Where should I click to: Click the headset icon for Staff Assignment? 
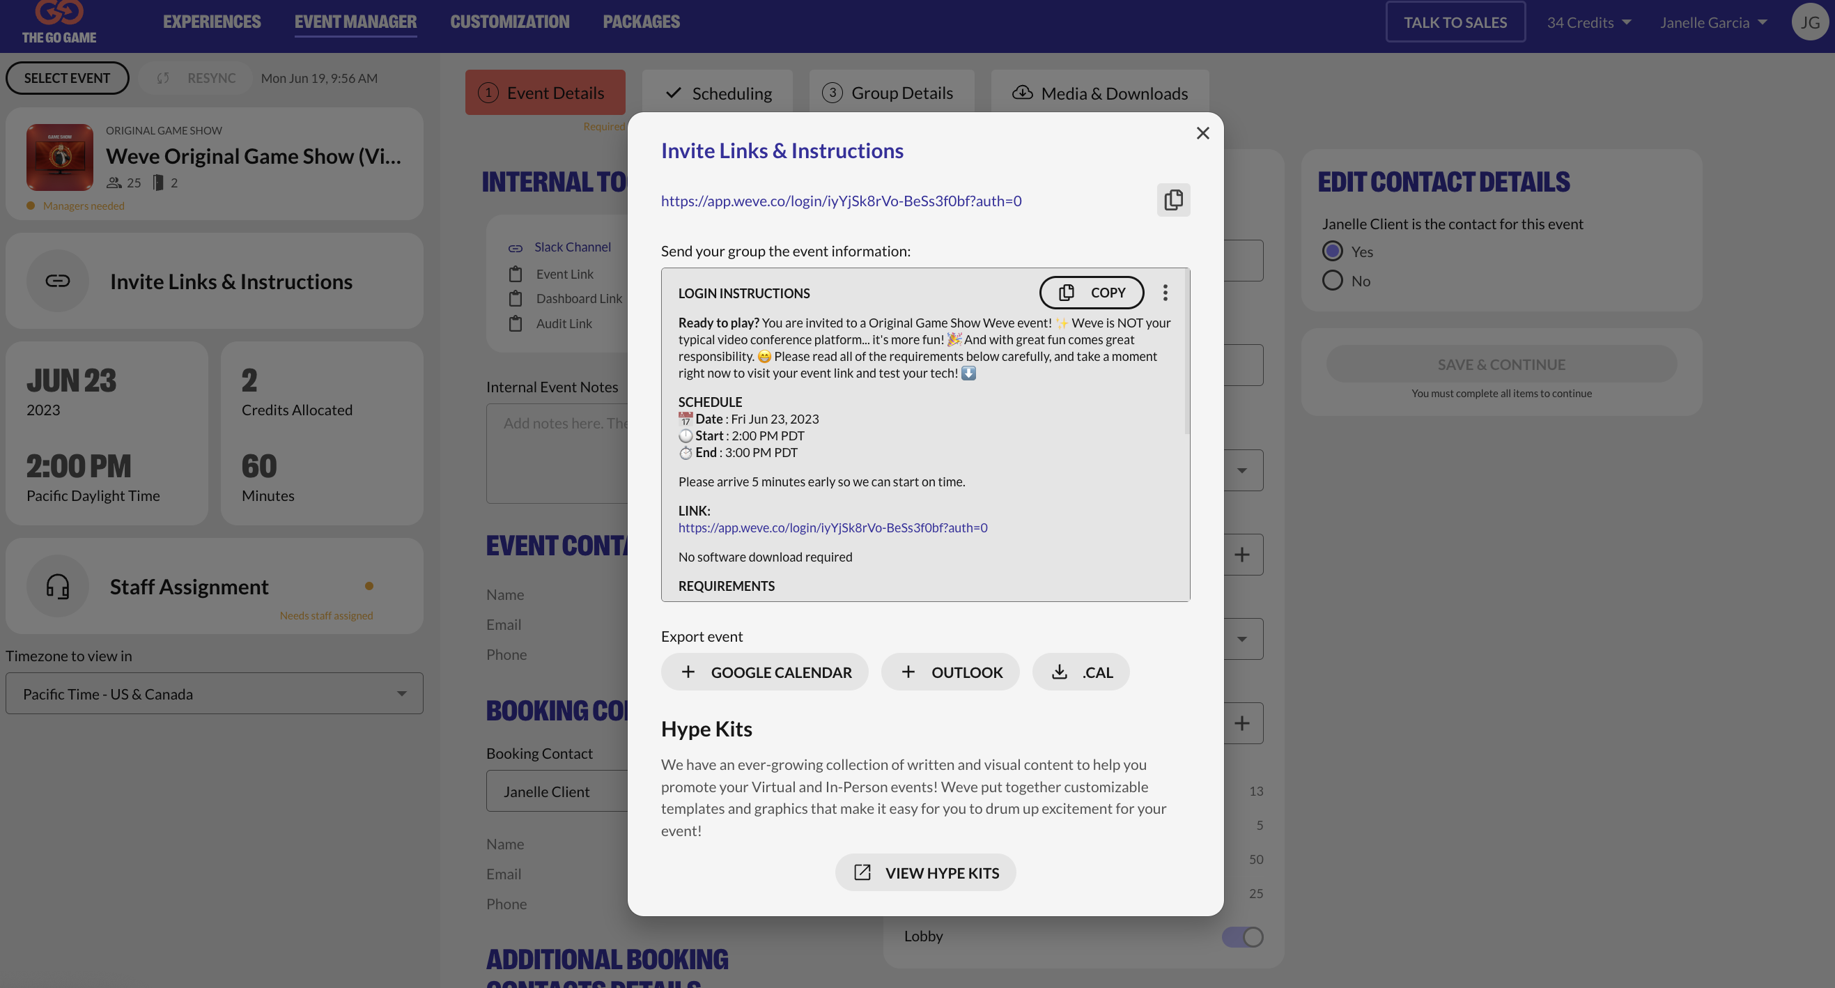[58, 586]
